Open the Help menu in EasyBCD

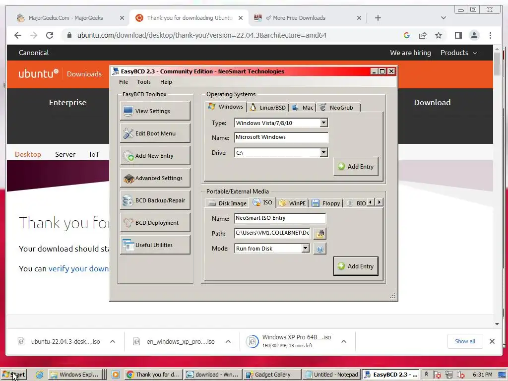point(166,82)
